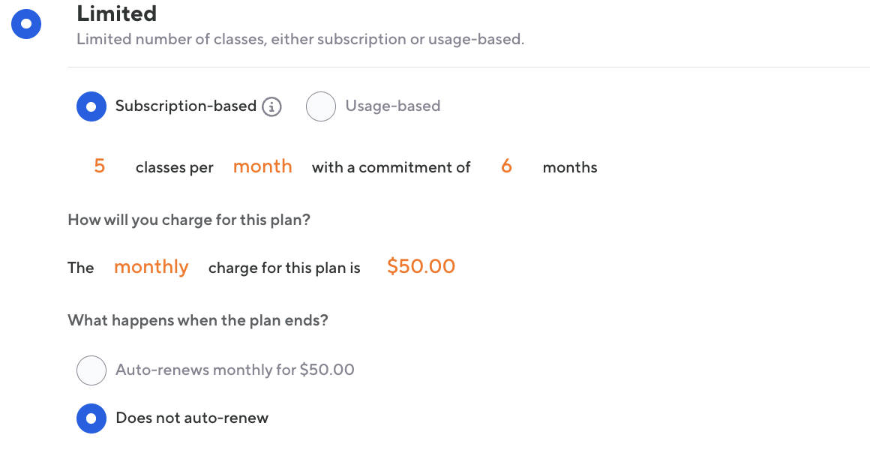Viewport: 870px width, 453px height.
Task: Click the Limited plan description text
Action: pos(300,39)
